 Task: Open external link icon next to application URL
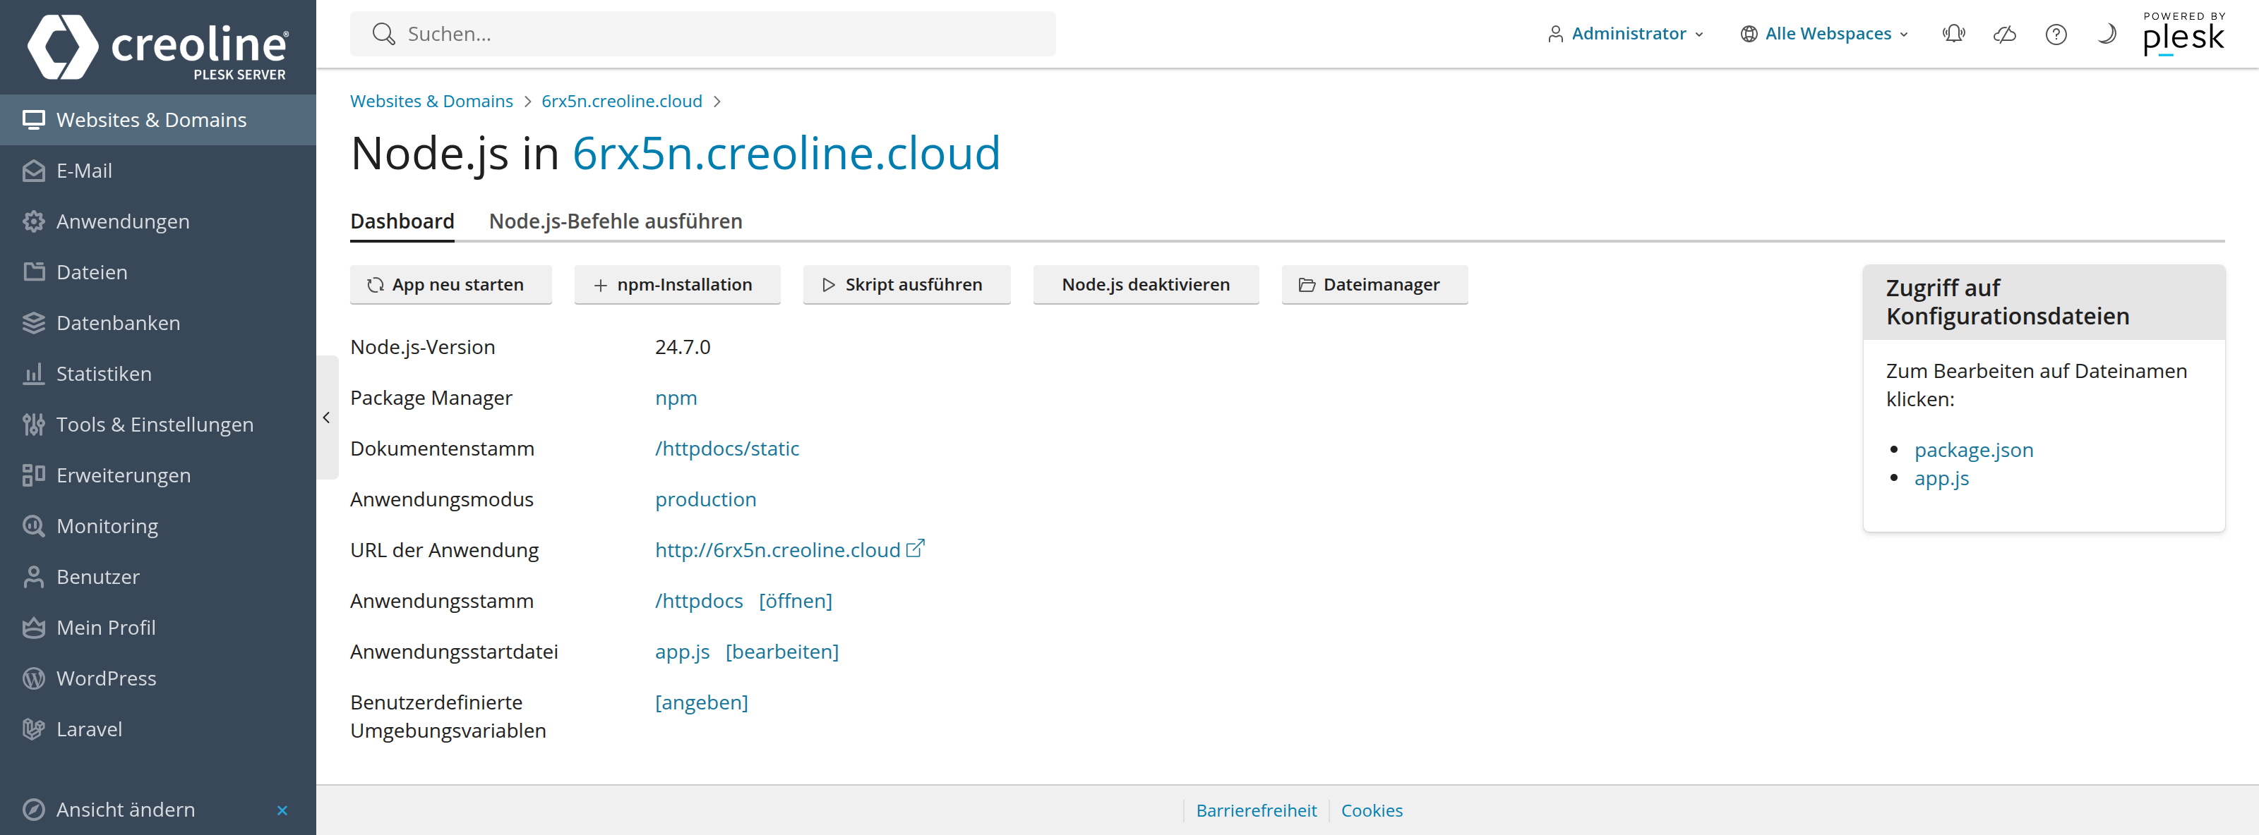tap(915, 549)
